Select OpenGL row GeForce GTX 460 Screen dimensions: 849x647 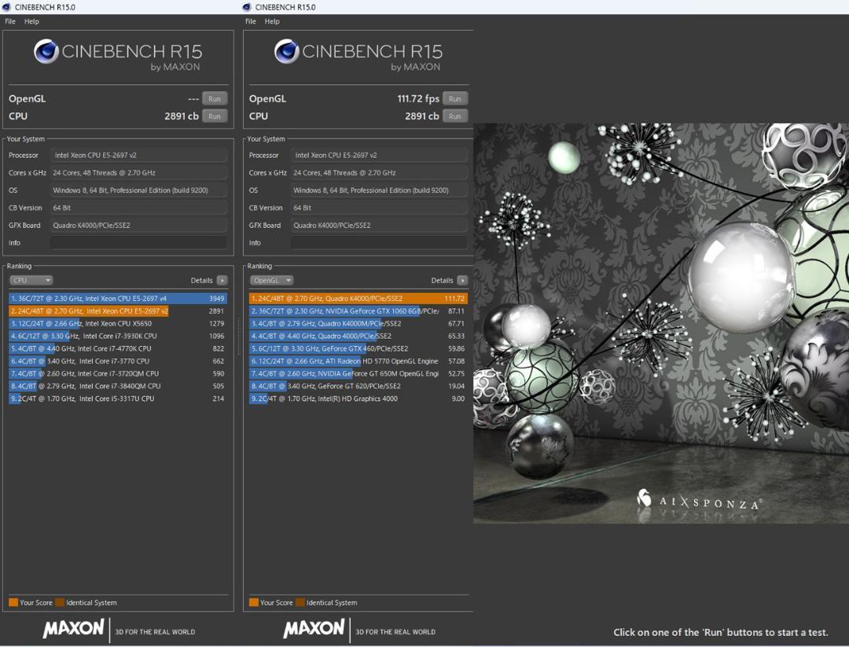tap(358, 348)
